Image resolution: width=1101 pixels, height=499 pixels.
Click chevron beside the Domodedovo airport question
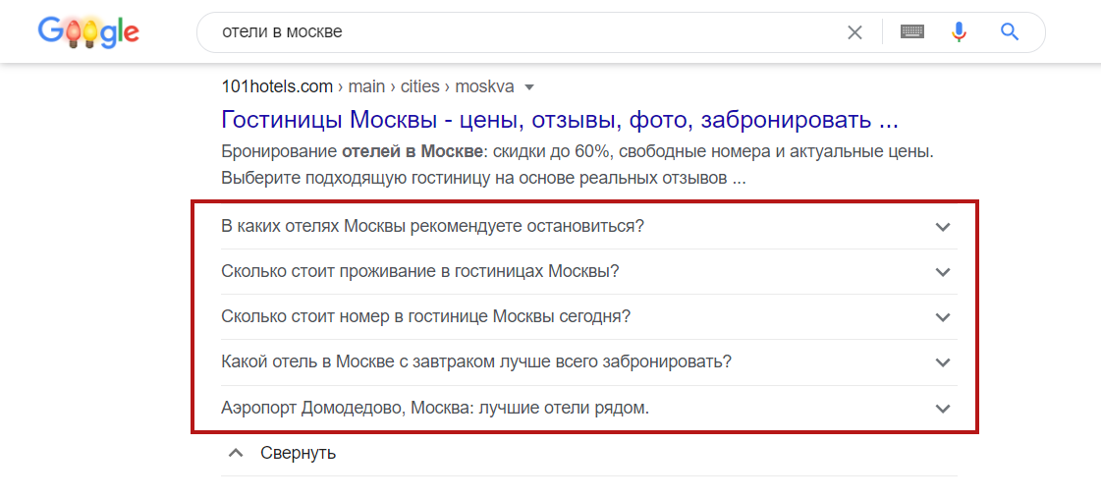pyautogui.click(x=943, y=408)
